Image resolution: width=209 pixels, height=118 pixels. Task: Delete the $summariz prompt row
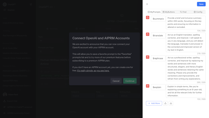148,18
